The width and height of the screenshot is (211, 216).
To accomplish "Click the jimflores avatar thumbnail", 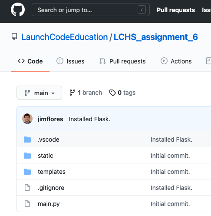I will 27,119.
